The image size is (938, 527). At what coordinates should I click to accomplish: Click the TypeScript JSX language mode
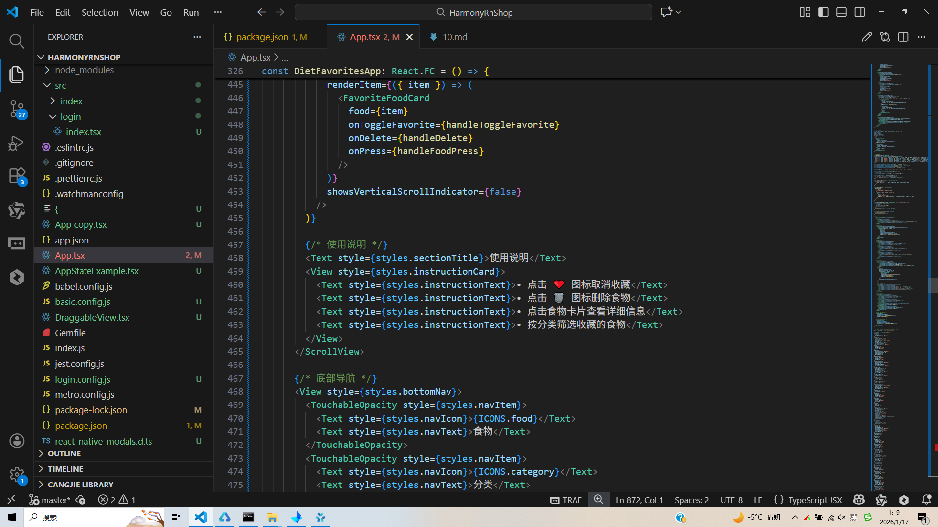point(814,500)
